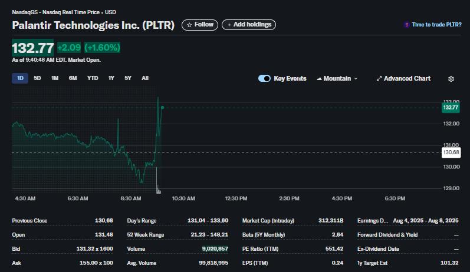
Task: Click the Volume value 9,020,857
Action: click(x=215, y=249)
